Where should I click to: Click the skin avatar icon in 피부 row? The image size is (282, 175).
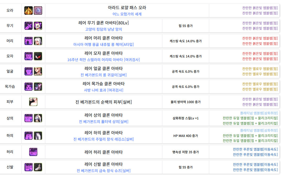[x=33, y=102]
